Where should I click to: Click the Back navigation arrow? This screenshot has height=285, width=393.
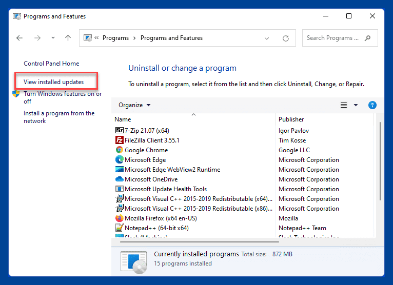click(x=19, y=38)
